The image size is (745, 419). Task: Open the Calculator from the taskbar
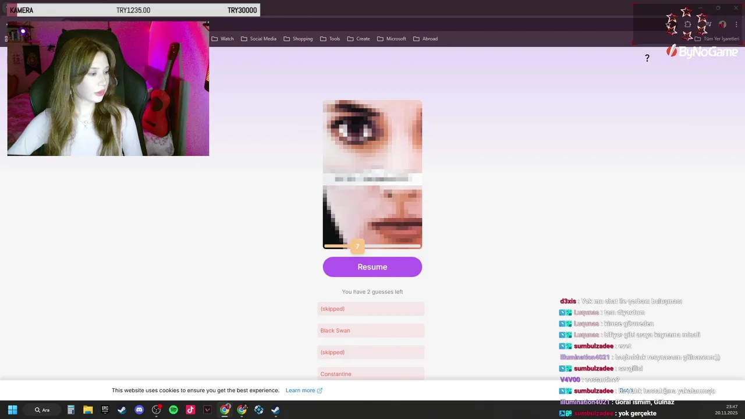(71, 410)
